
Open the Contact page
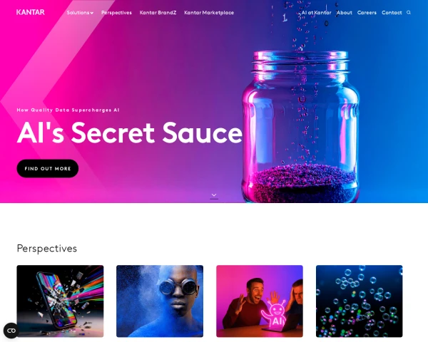[392, 13]
